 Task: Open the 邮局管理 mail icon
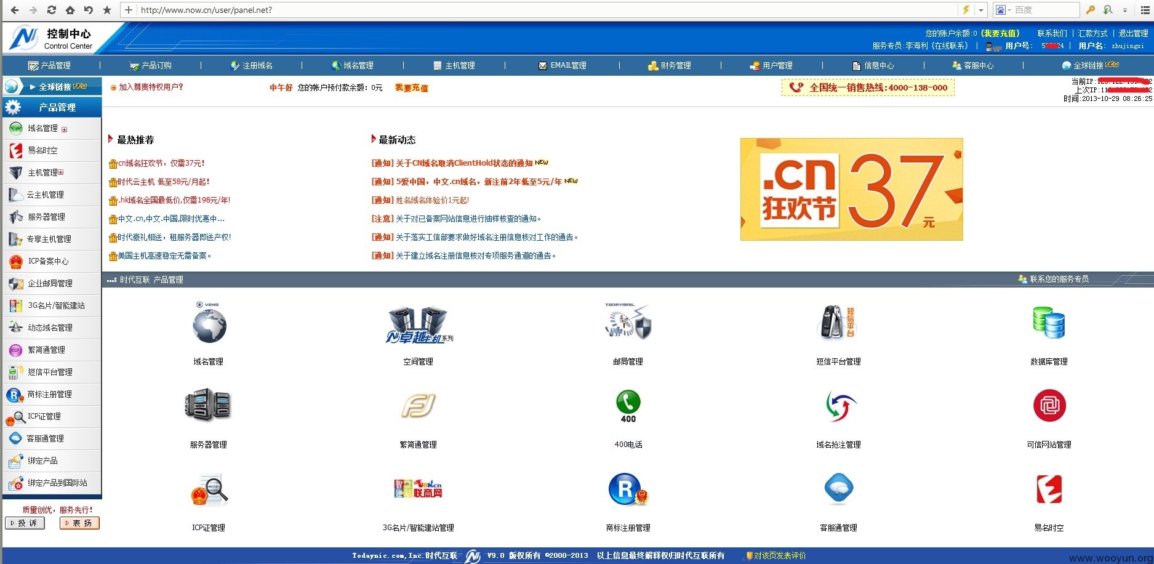tap(628, 321)
